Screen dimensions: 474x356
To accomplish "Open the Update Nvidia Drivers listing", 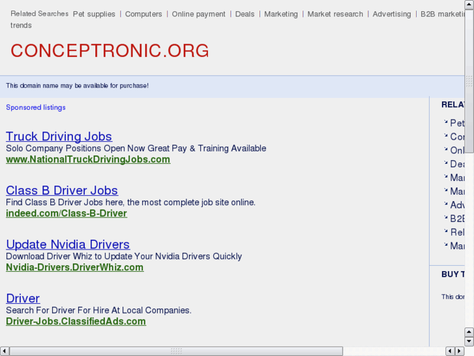I will click(x=68, y=244).
